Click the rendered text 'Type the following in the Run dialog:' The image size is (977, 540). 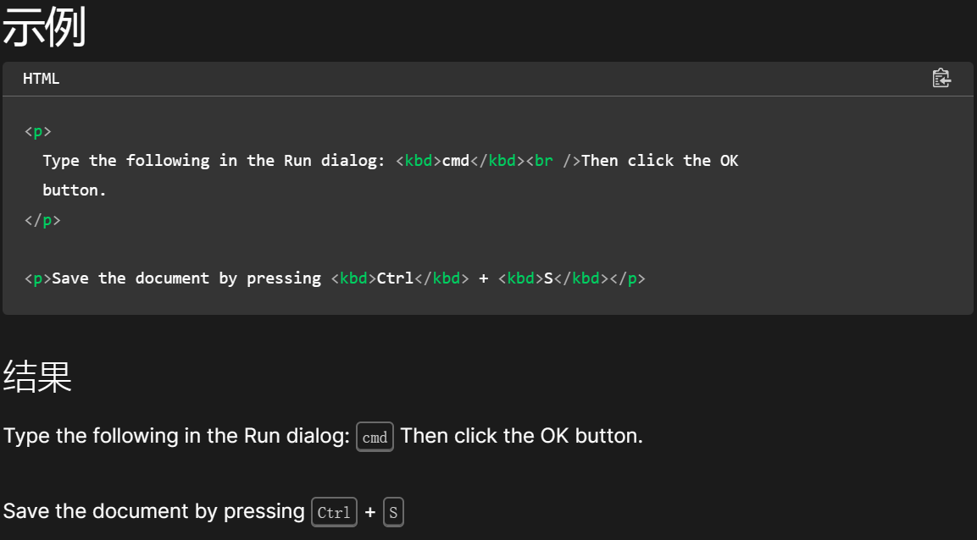coord(176,436)
